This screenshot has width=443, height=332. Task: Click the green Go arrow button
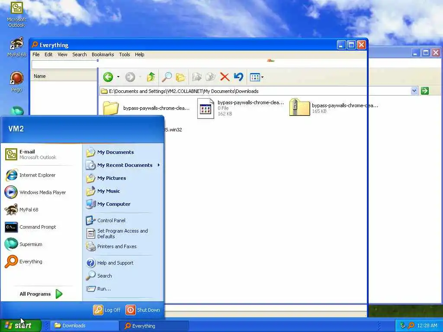click(425, 91)
